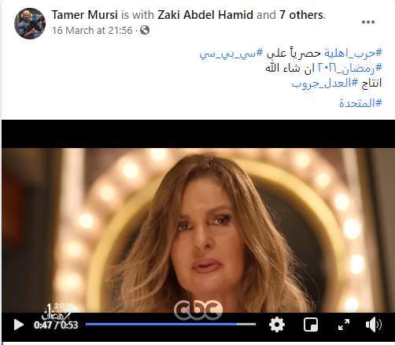Click the video frame to play
Viewport: 395px width, 345px height.
pyautogui.click(x=198, y=228)
